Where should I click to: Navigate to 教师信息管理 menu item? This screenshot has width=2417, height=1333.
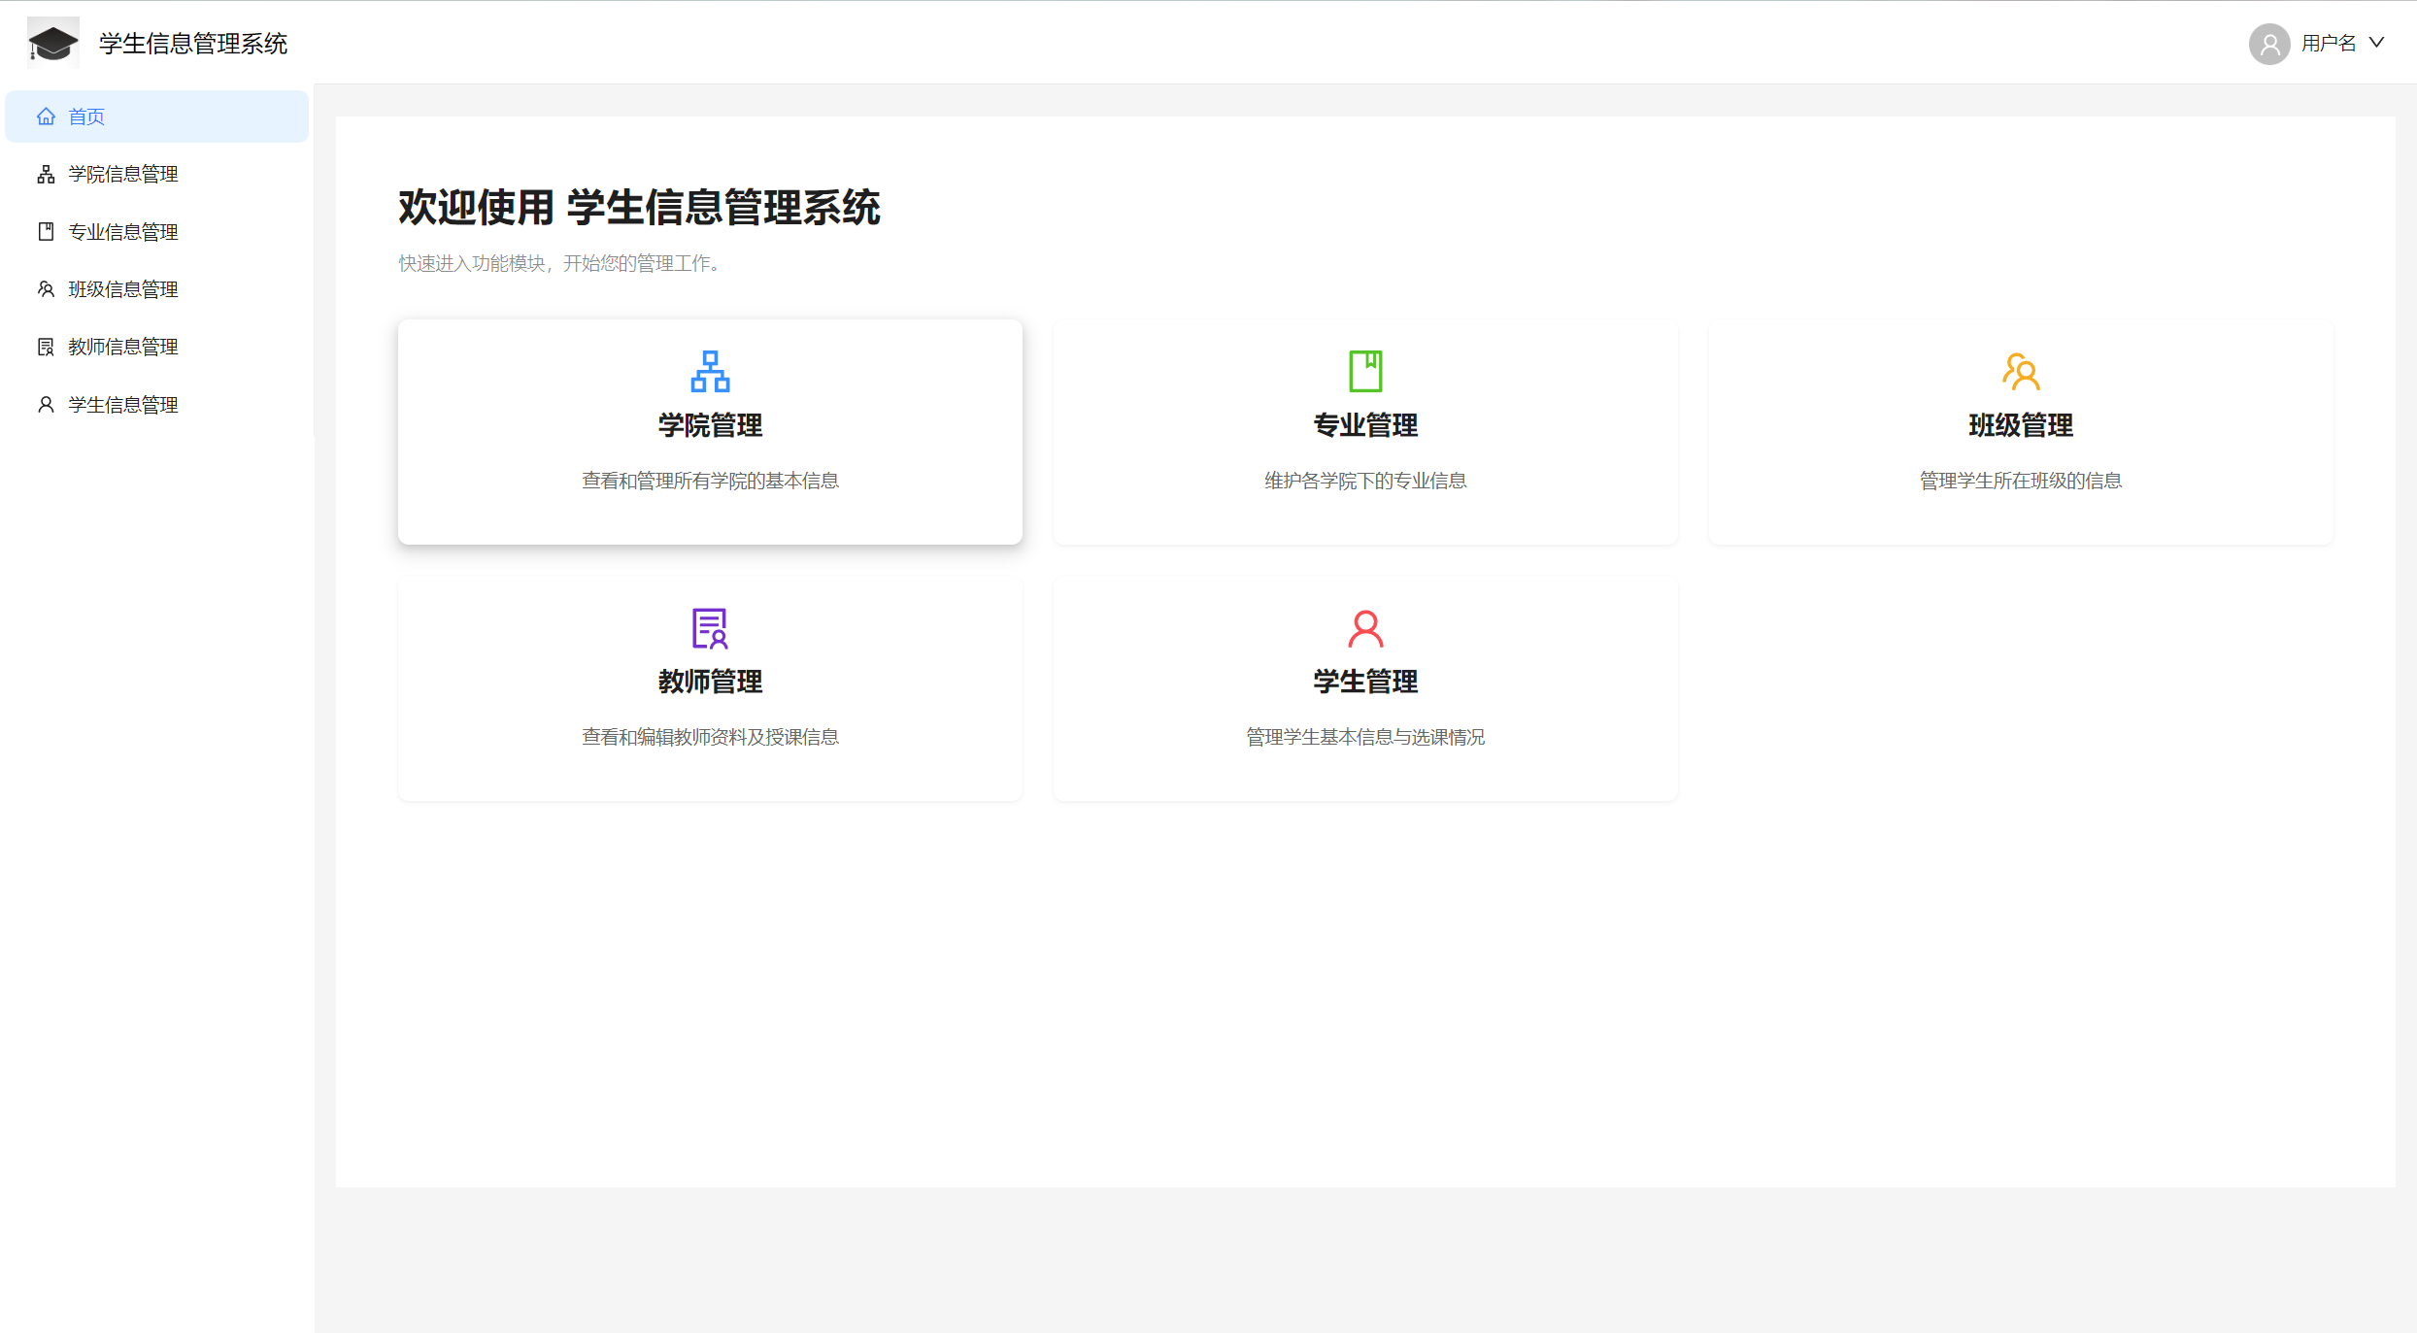click(122, 347)
